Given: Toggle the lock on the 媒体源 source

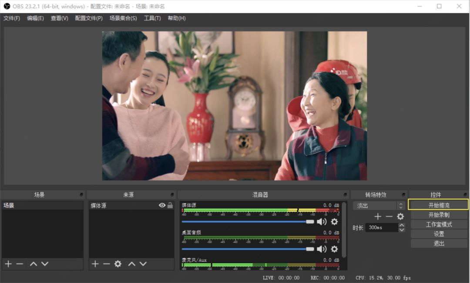Looking at the screenshot, I should (x=170, y=206).
